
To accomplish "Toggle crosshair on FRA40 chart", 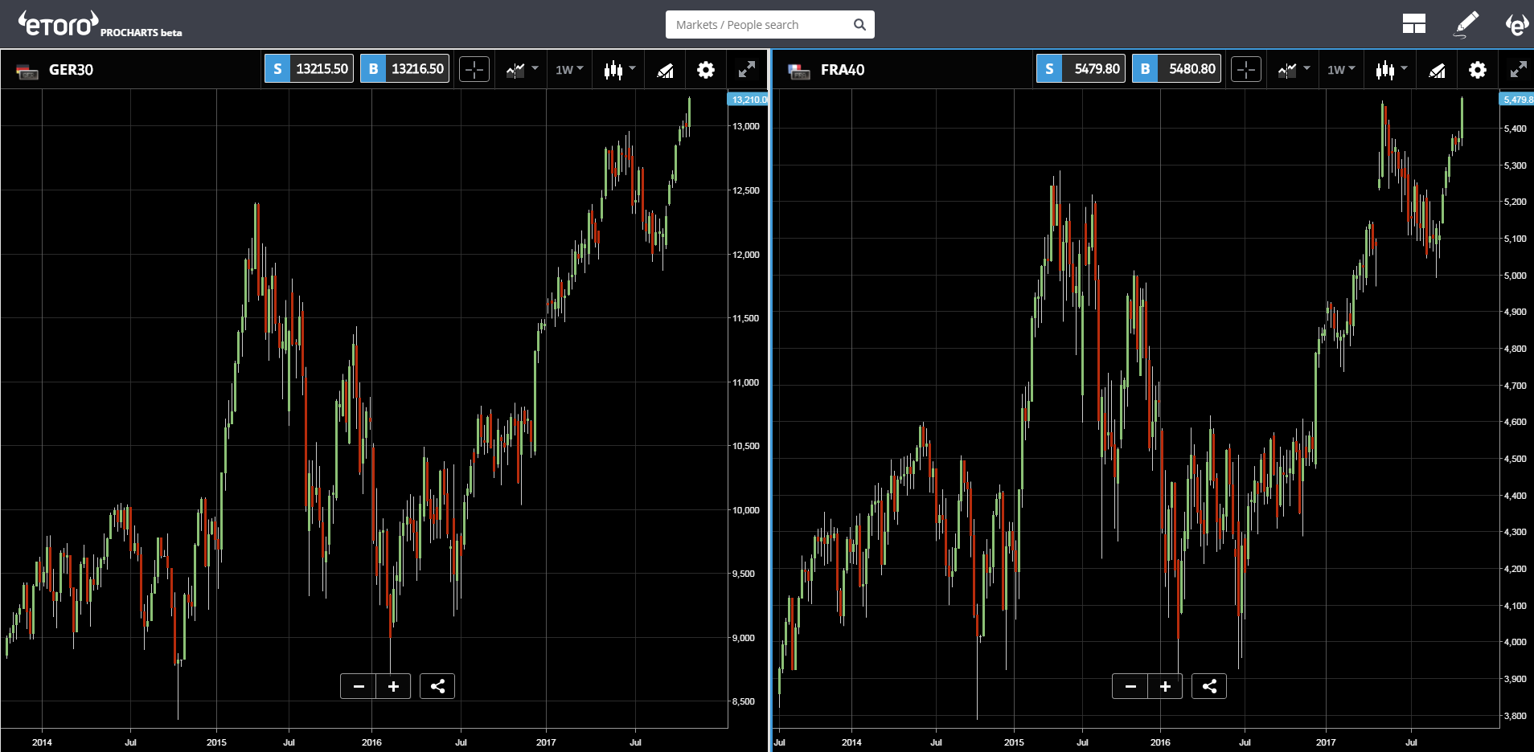I will coord(1246,70).
